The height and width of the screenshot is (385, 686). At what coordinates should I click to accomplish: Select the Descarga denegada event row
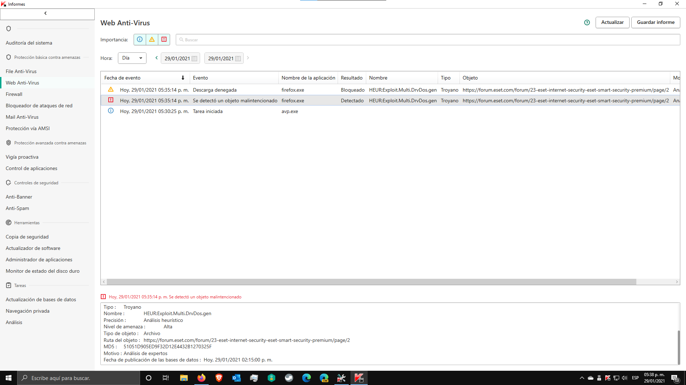click(x=390, y=90)
